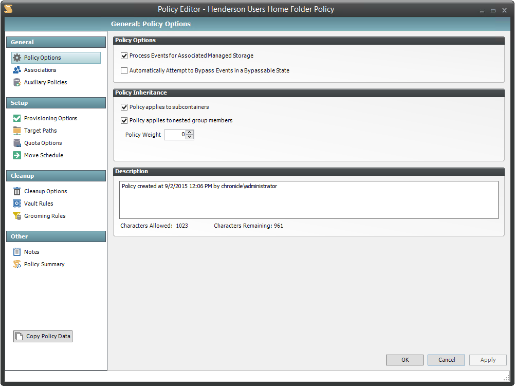515x387 pixels.
Task: Click the resize grip at bottom-right corner
Action: (506, 378)
